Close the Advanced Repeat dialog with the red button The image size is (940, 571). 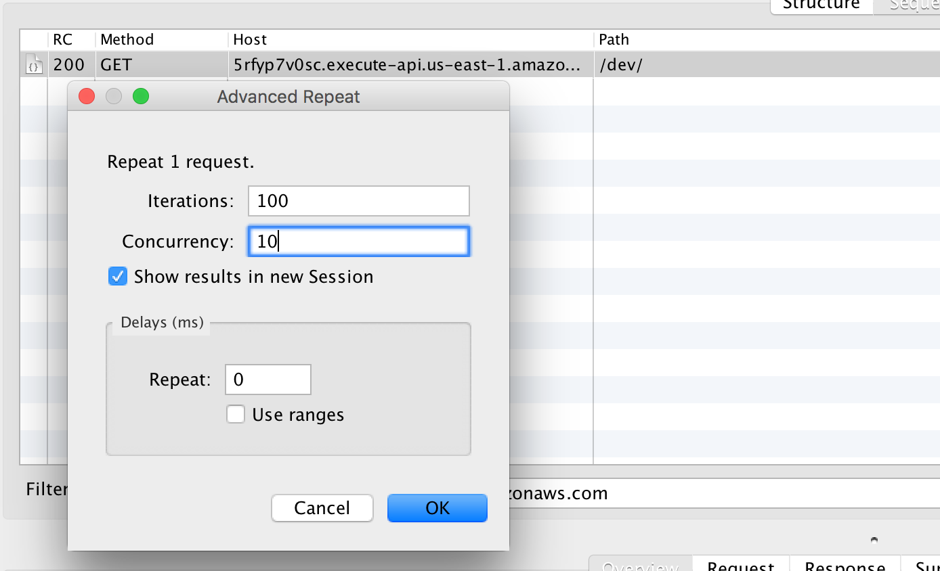coord(87,96)
